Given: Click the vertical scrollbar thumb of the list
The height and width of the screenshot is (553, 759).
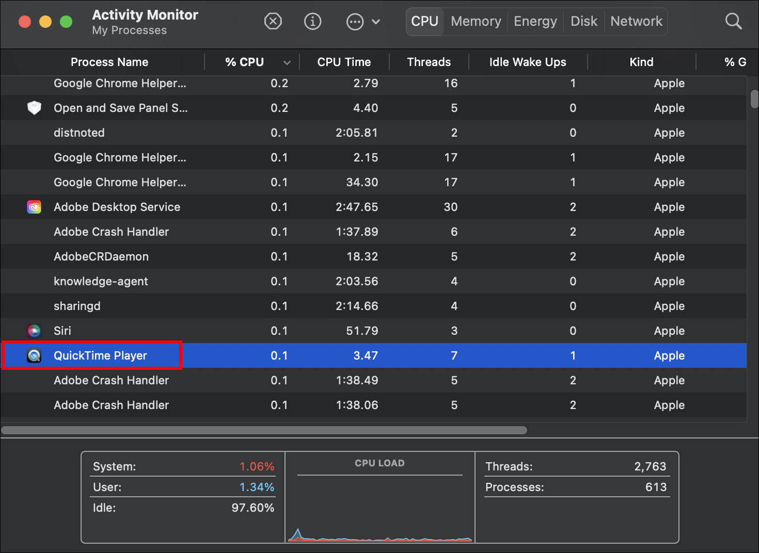Looking at the screenshot, I should pyautogui.click(x=754, y=99).
